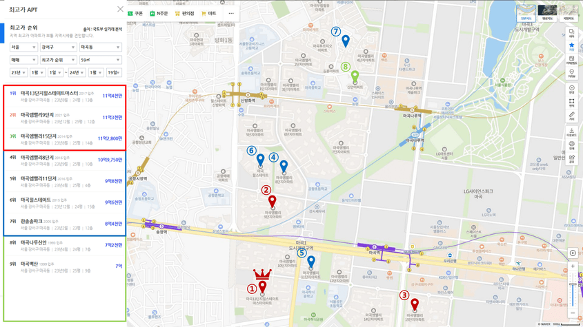Click the 최고가 순위 section heading
Viewport: 583px width, 327px height.
coord(23,28)
